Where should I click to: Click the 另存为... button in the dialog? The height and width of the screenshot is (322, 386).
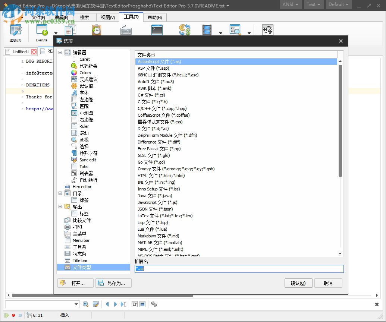pos(113,283)
